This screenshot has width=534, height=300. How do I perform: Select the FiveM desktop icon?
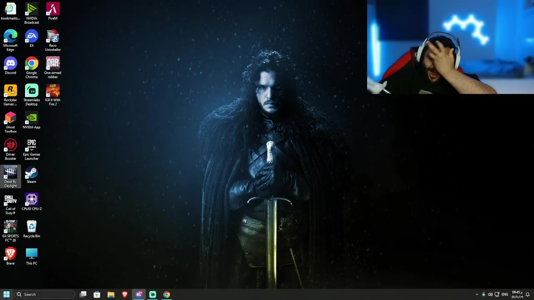coord(53,12)
